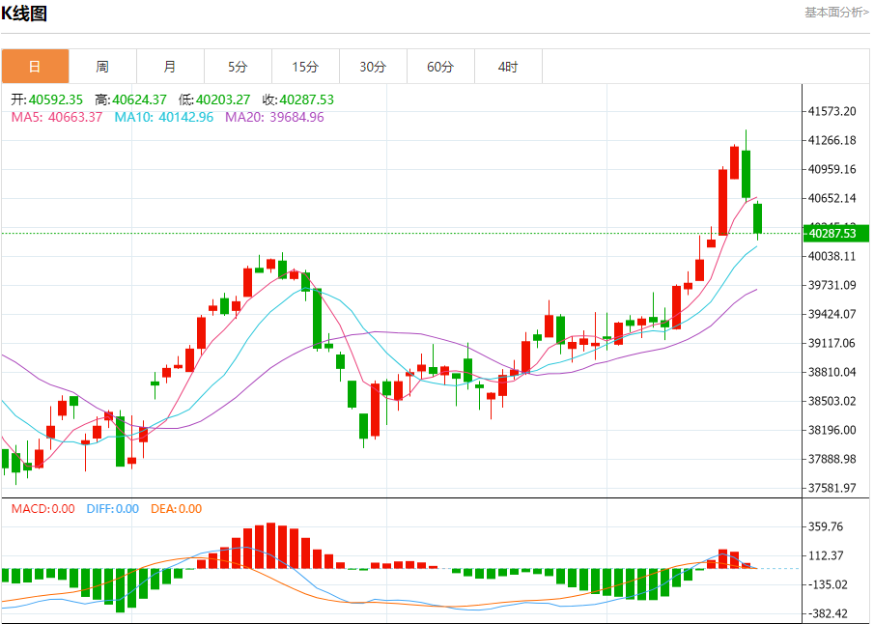Screen dimensions: 874x624
Task: Click the 41573.20 price axis label
Action: pyautogui.click(x=832, y=111)
